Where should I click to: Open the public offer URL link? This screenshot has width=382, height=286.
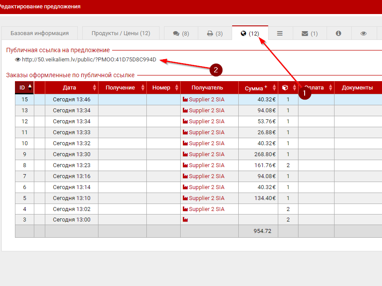click(x=89, y=60)
